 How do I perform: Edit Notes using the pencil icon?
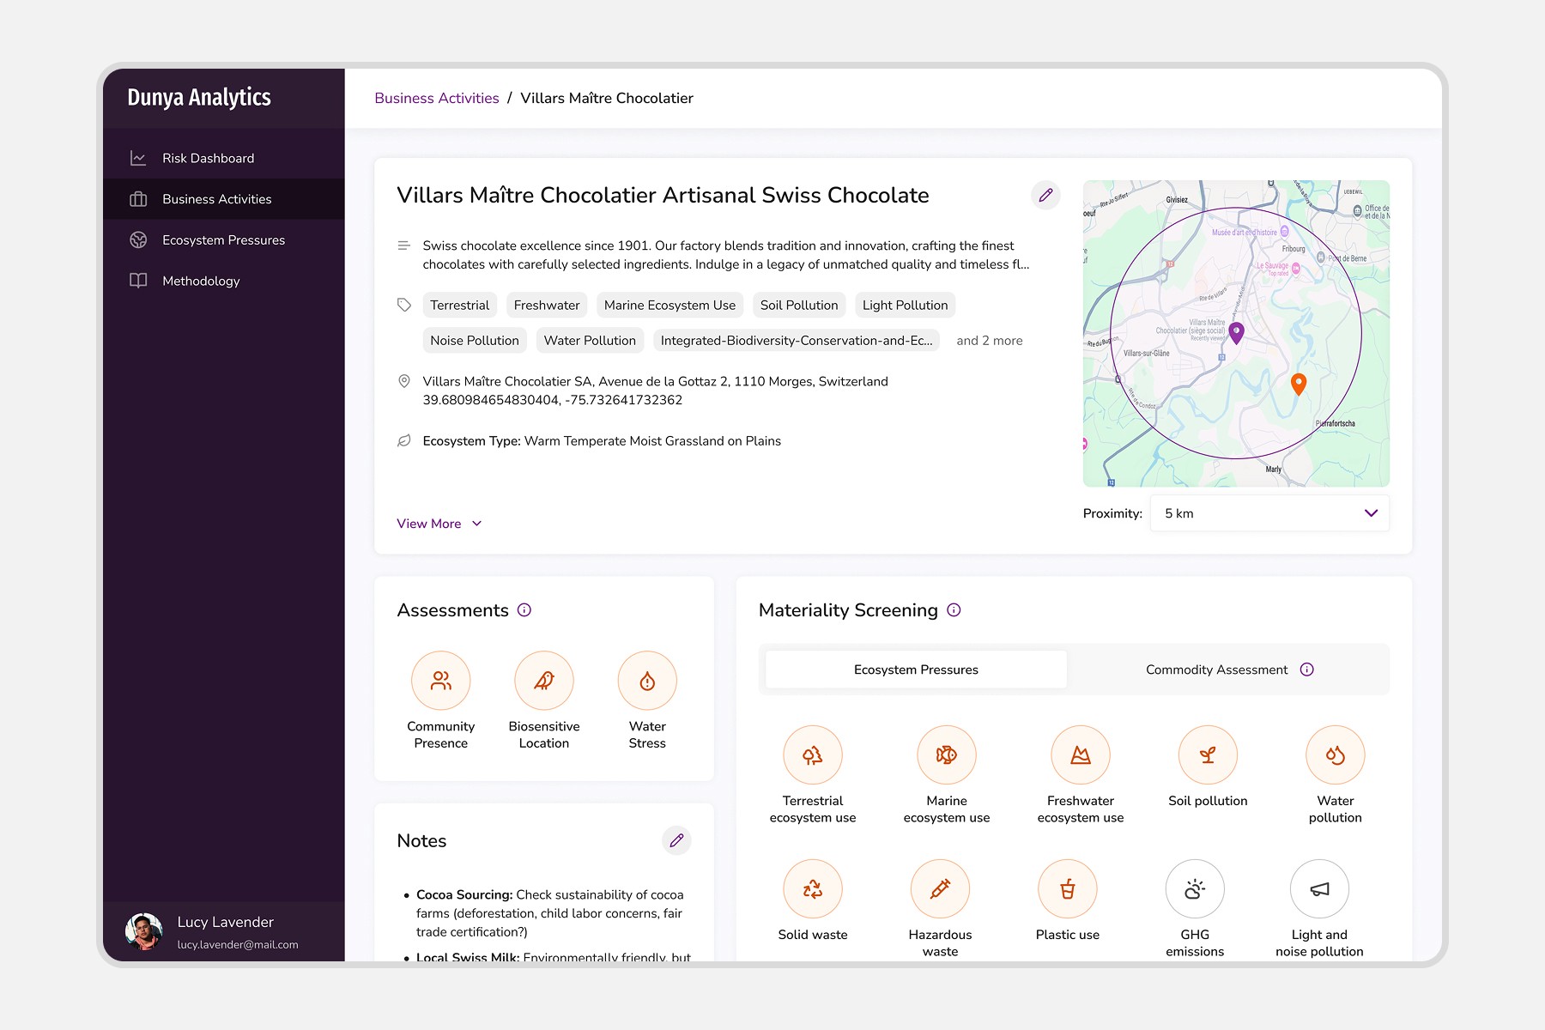point(676,840)
